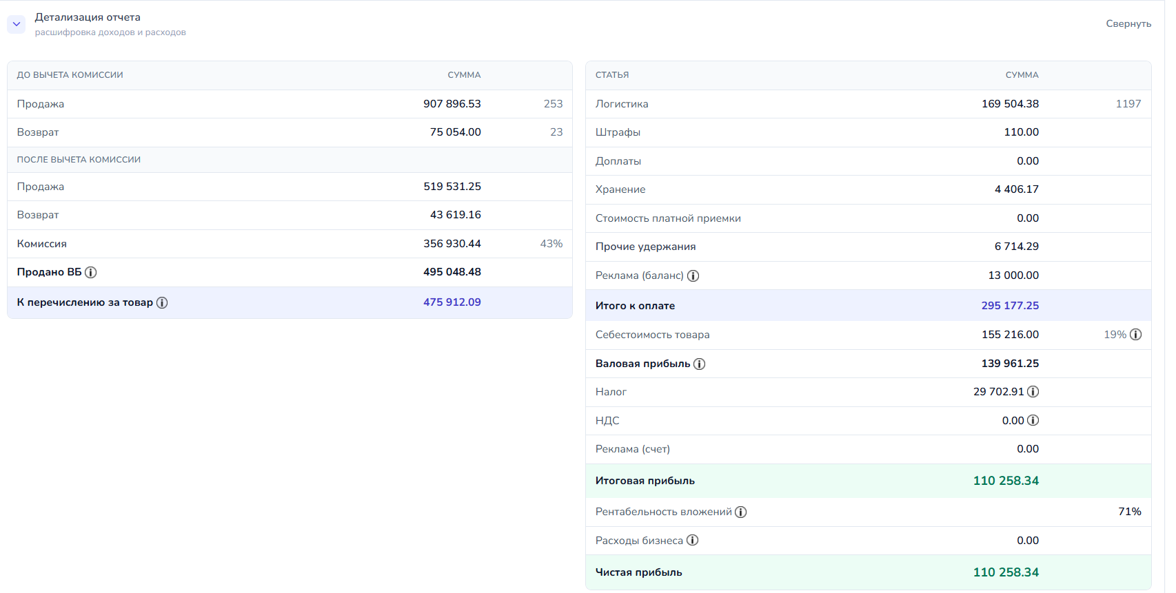Viewport: 1176px width, 593px height.
Task: Open info icon next to Налог amount 29 702.91
Action: pyautogui.click(x=1033, y=391)
